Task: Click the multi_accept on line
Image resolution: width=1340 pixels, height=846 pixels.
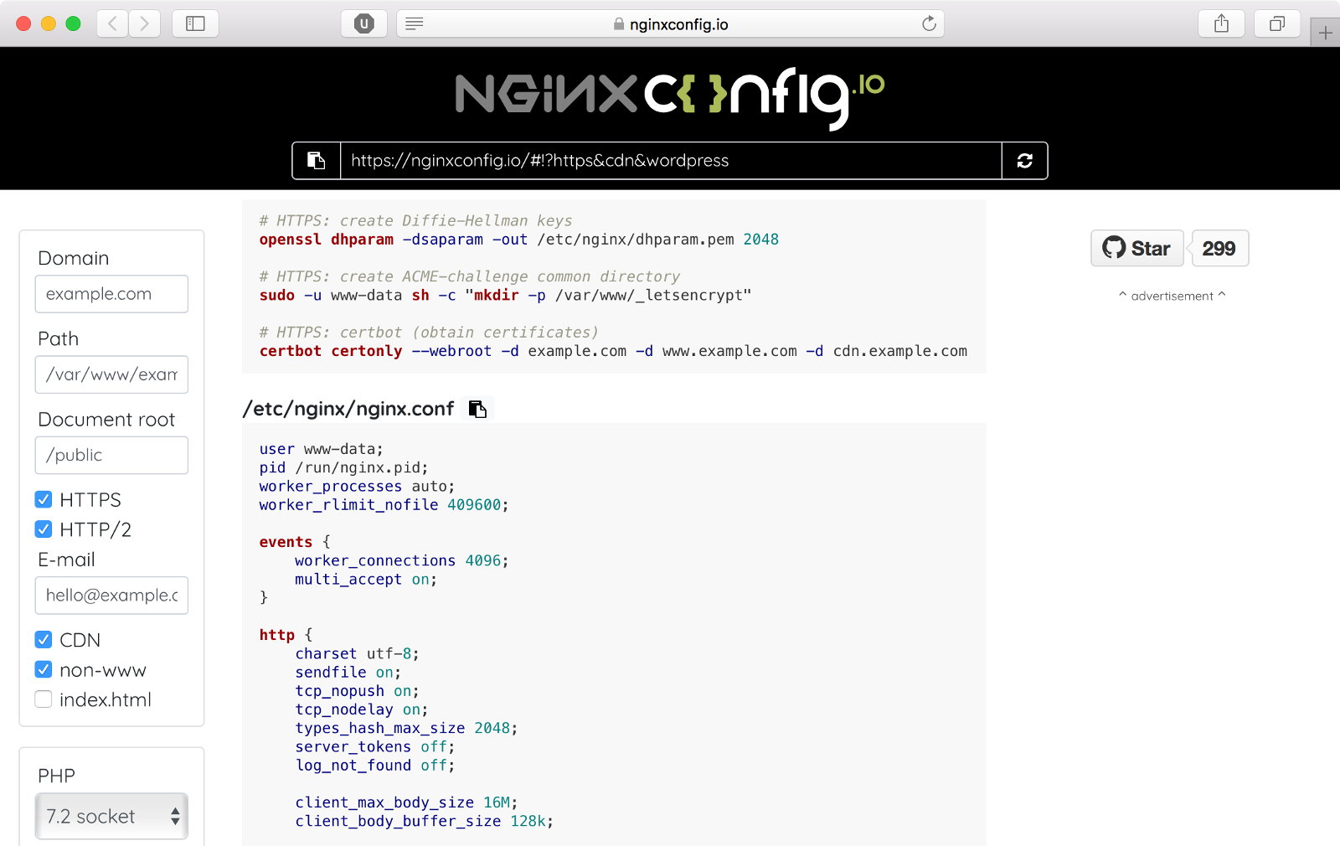Action: (x=366, y=579)
